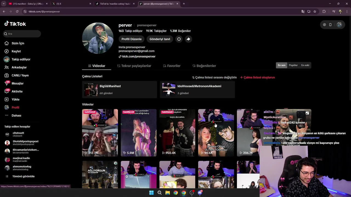Screen dimensions: 351x197
Task: Click the browser address bar URL
Action: pos(44,11)
